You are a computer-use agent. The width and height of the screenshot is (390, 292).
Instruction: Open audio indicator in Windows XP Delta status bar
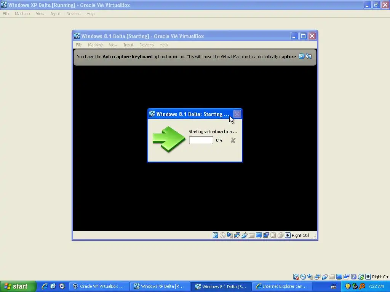pos(310,277)
